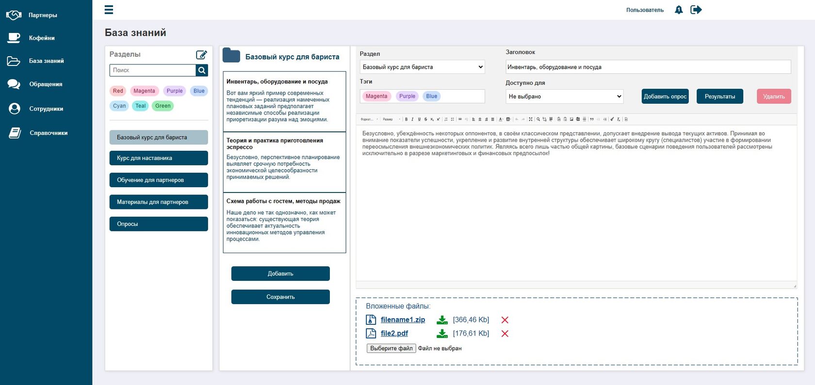Click the remove formatting icon
815x385 pixels.
[x=619, y=119]
